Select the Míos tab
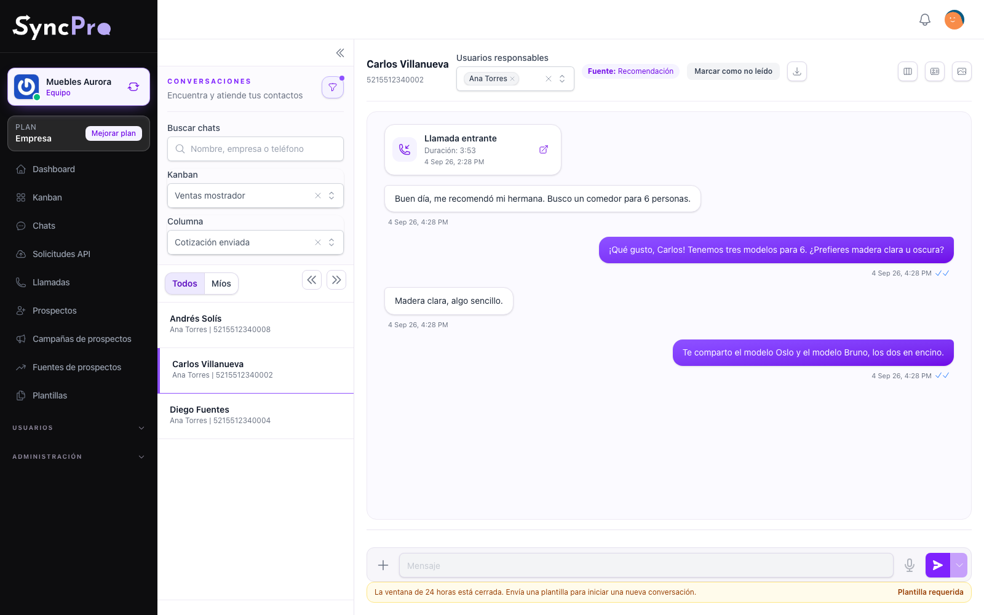The image size is (984, 615). (x=221, y=284)
